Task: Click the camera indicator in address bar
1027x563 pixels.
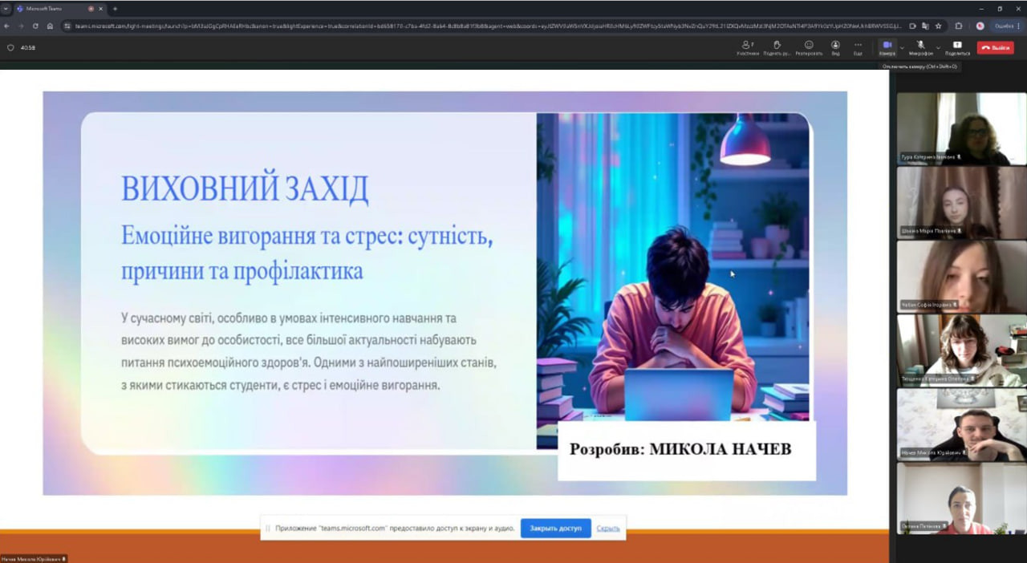Action: click(x=913, y=26)
